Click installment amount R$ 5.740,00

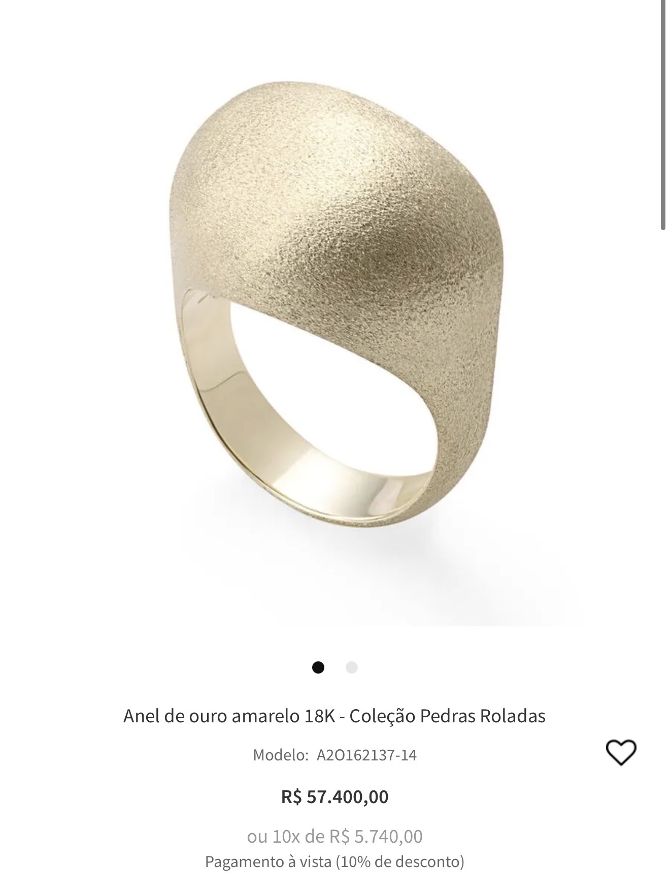point(376,836)
